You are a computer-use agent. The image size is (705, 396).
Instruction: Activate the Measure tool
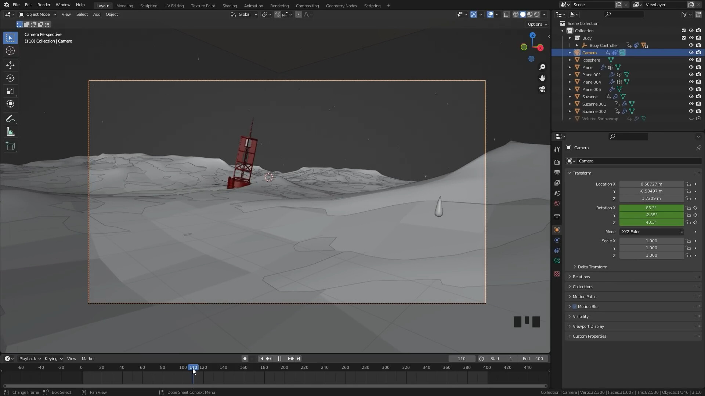pyautogui.click(x=10, y=131)
